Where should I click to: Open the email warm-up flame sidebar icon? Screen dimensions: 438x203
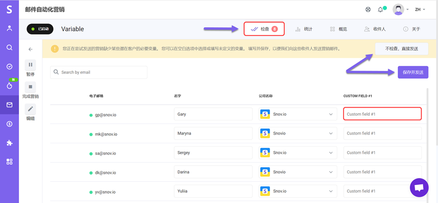pyautogui.click(x=10, y=86)
